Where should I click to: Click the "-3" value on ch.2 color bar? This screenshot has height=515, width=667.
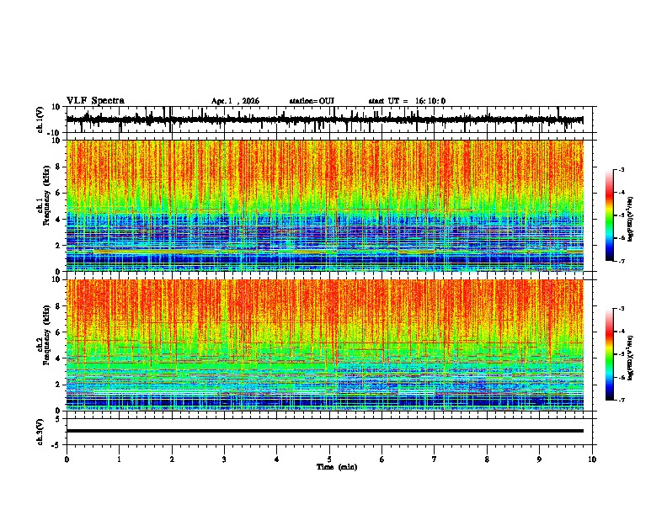(x=622, y=309)
